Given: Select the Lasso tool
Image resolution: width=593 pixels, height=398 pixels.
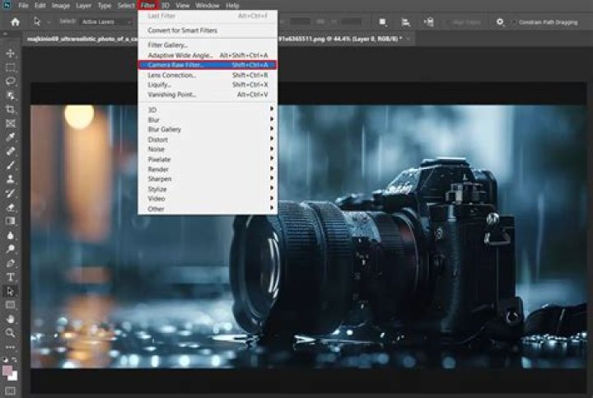Looking at the screenshot, I should click(11, 82).
